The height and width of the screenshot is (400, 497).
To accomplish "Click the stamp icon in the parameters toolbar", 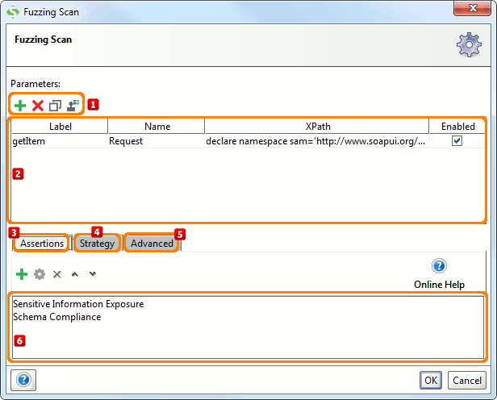I will tap(73, 106).
